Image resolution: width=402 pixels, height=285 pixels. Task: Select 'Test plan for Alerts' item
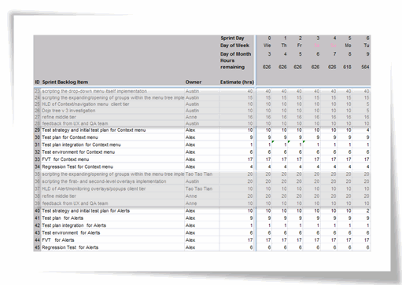click(62, 218)
